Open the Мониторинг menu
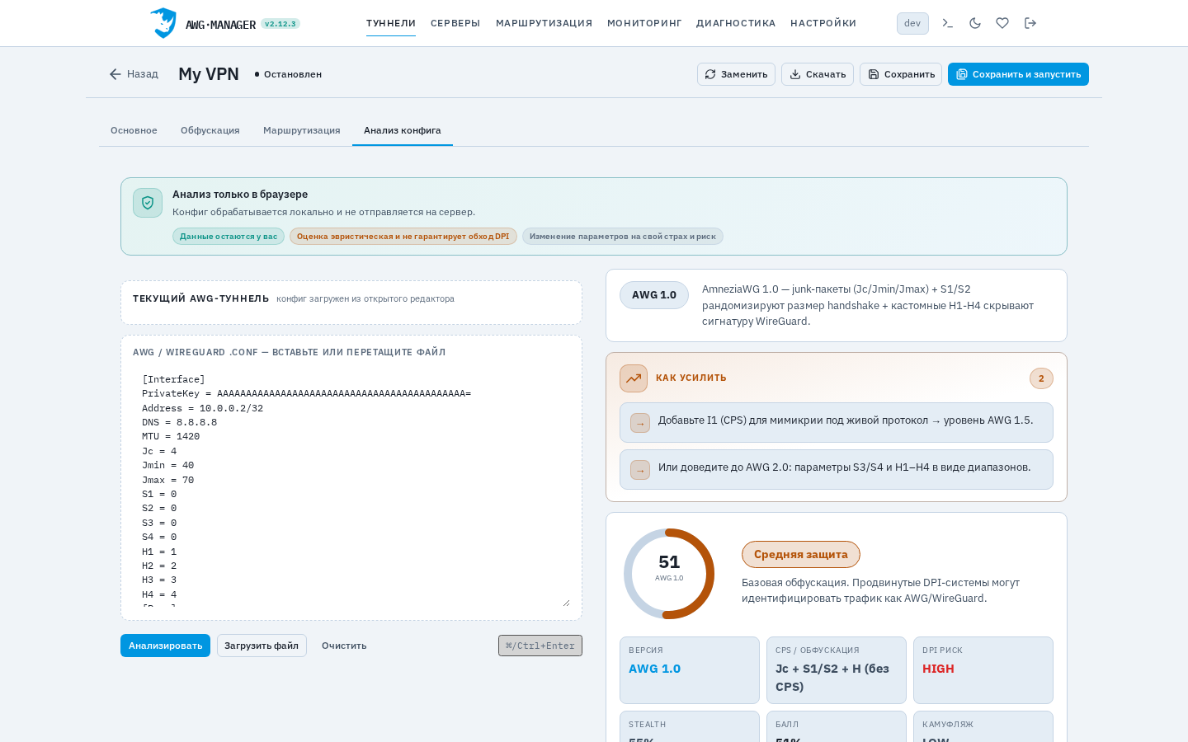Viewport: 1188px width, 742px height. (x=644, y=23)
